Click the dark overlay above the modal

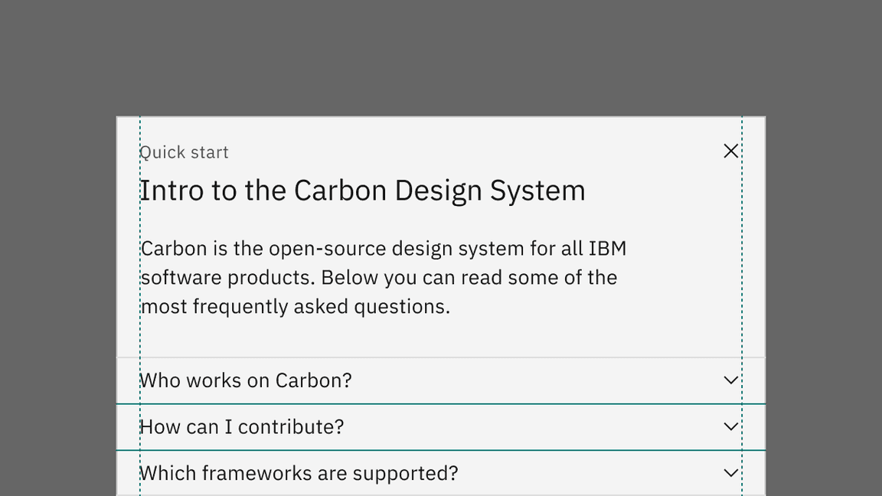[x=441, y=57]
